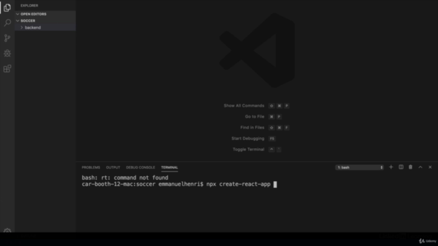Click 'bash: rt: command not found' line
Image resolution: width=438 pixels, height=246 pixels.
click(x=125, y=178)
